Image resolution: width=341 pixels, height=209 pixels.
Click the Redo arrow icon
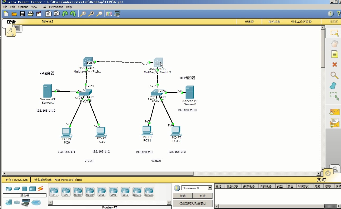click(x=73, y=14)
